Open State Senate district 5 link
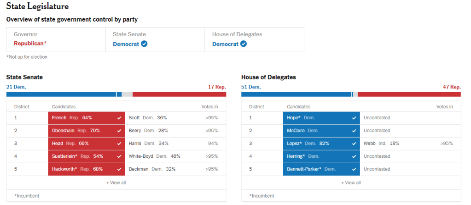The height and width of the screenshot is (205, 471). [x=16, y=169]
